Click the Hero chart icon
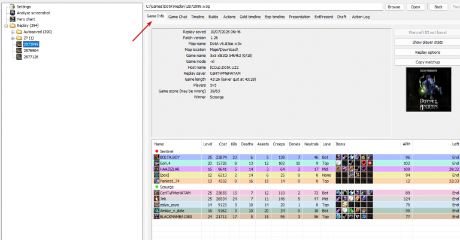Image resolution: width=460 pixels, height=240 pixels. (13, 19)
